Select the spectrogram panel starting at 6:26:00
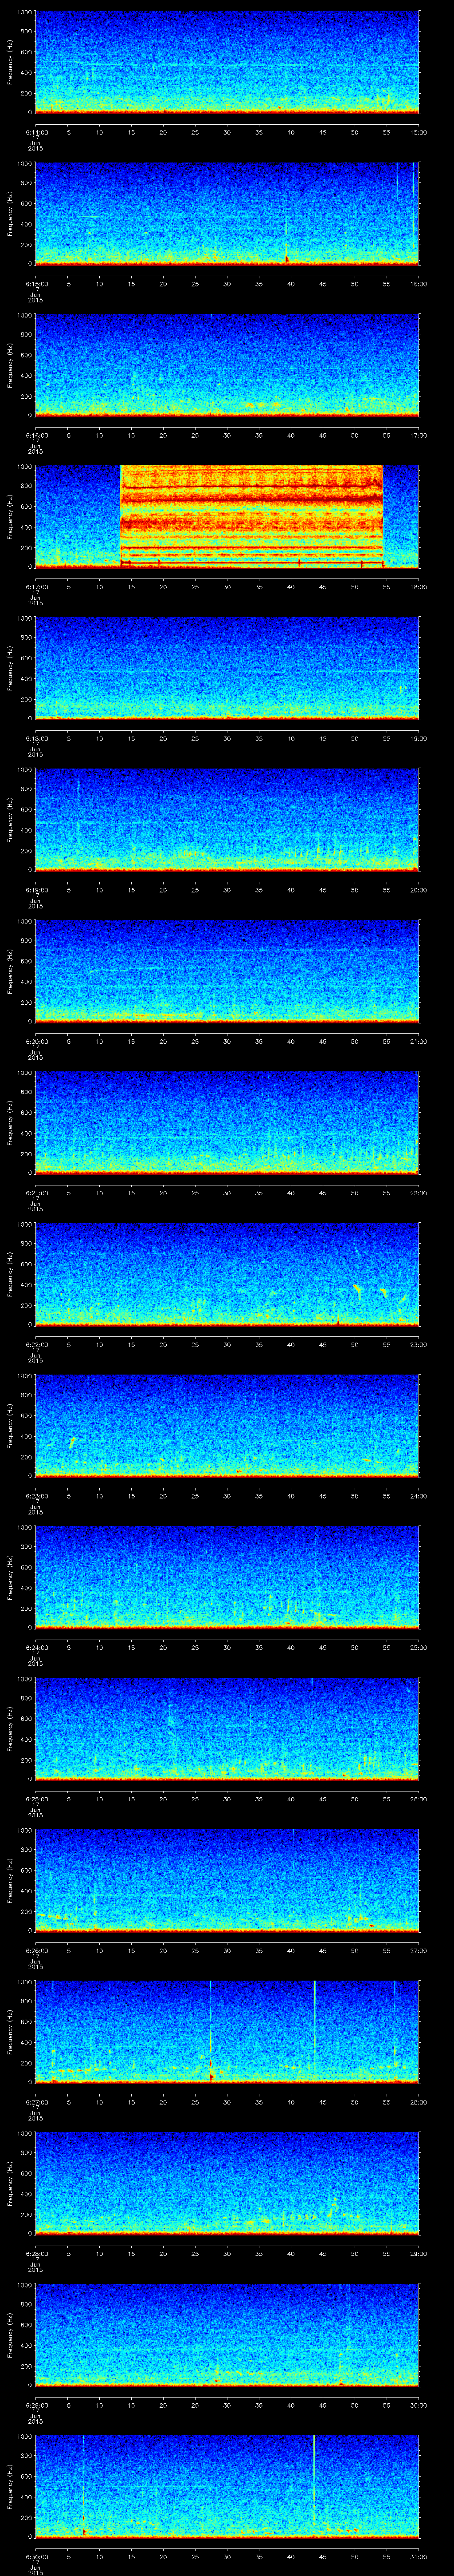Viewport: 454px width, 2576px height. [x=227, y=1880]
